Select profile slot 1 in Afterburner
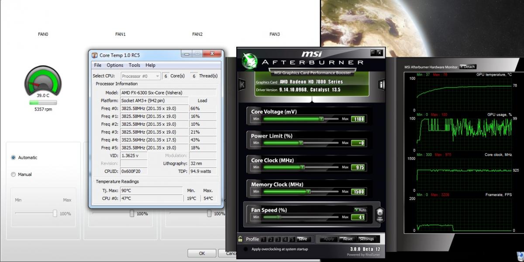 (x=265, y=239)
